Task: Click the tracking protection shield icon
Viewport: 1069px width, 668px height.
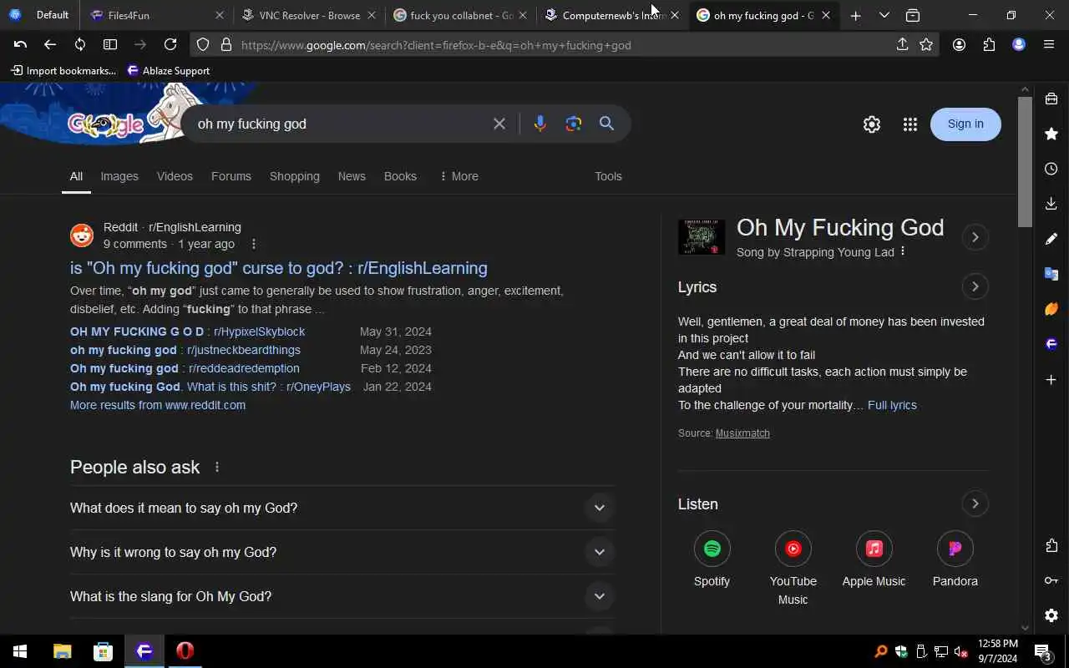Action: tap(203, 45)
